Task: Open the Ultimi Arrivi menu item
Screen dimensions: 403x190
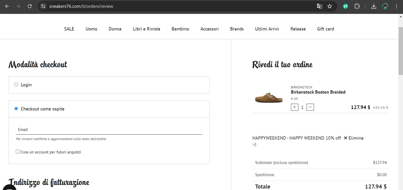Action: [267, 29]
